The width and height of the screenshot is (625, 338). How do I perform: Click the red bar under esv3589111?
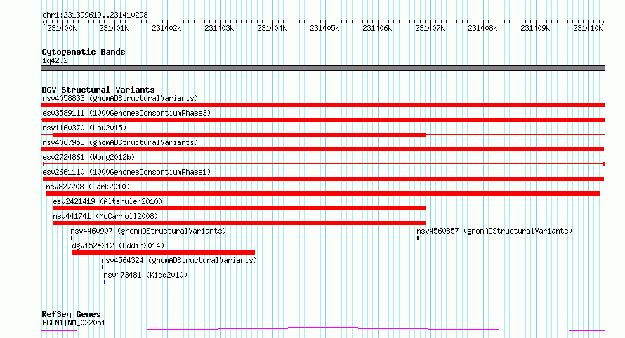(x=323, y=120)
